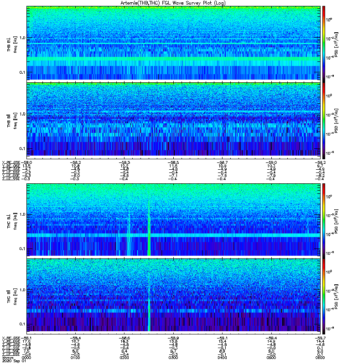Image resolution: width=342 pixels, height=364 pixels.
Task: Click the PSD color bar beside THC B-parallel panel
Action: [x=324, y=297]
